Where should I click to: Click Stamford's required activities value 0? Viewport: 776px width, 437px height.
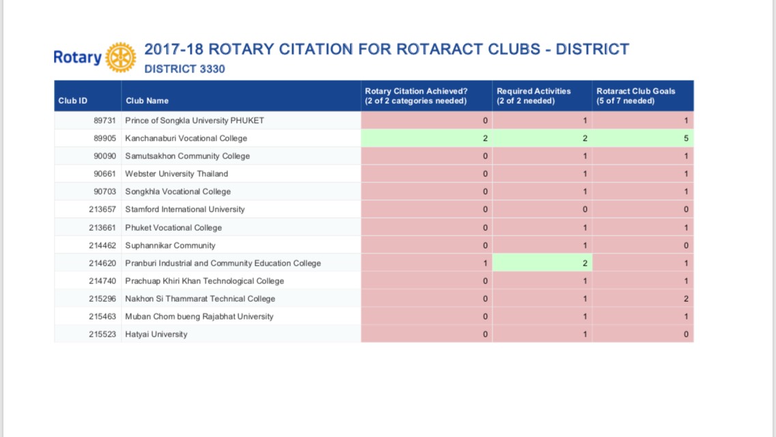point(585,210)
